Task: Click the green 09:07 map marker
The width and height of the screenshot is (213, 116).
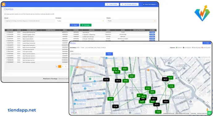Action: [x=111, y=99]
